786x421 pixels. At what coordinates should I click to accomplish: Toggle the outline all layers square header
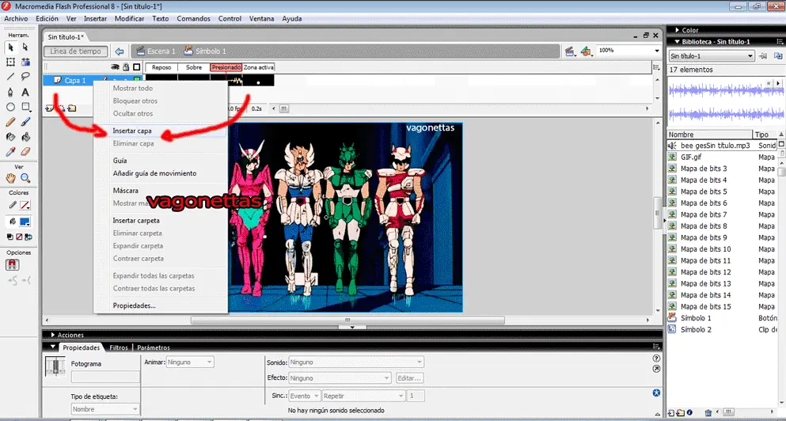136,67
